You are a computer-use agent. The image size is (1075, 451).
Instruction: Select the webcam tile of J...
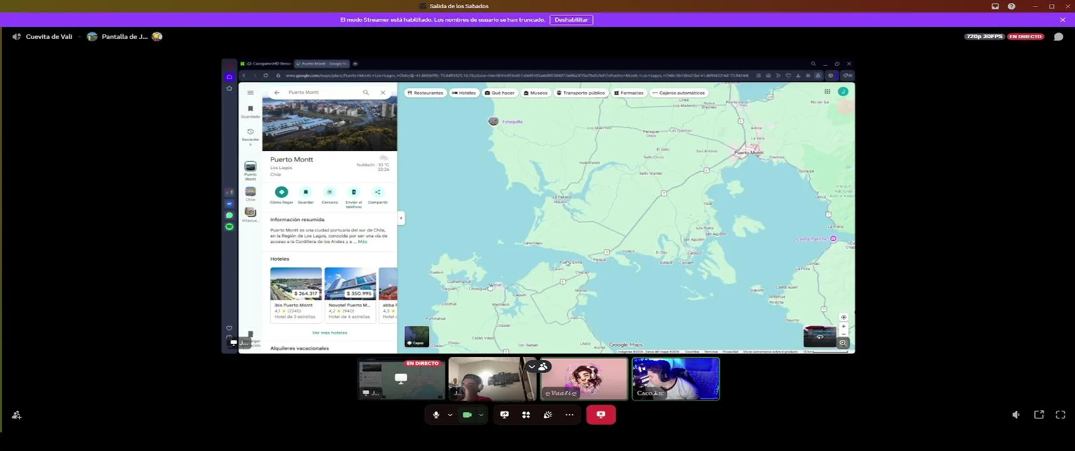click(x=492, y=379)
